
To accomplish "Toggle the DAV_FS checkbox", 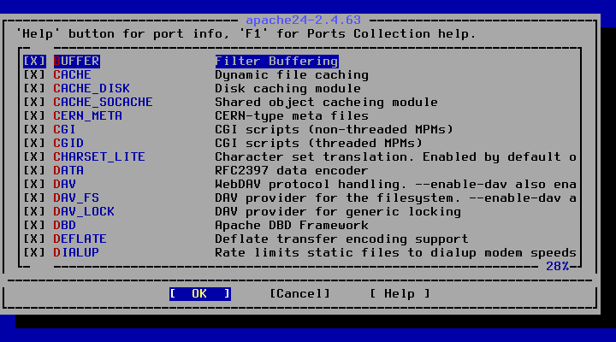I will 34,198.
